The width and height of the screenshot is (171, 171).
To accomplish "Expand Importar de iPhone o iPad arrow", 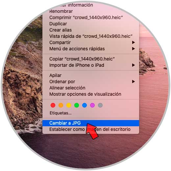I will coord(134,65).
